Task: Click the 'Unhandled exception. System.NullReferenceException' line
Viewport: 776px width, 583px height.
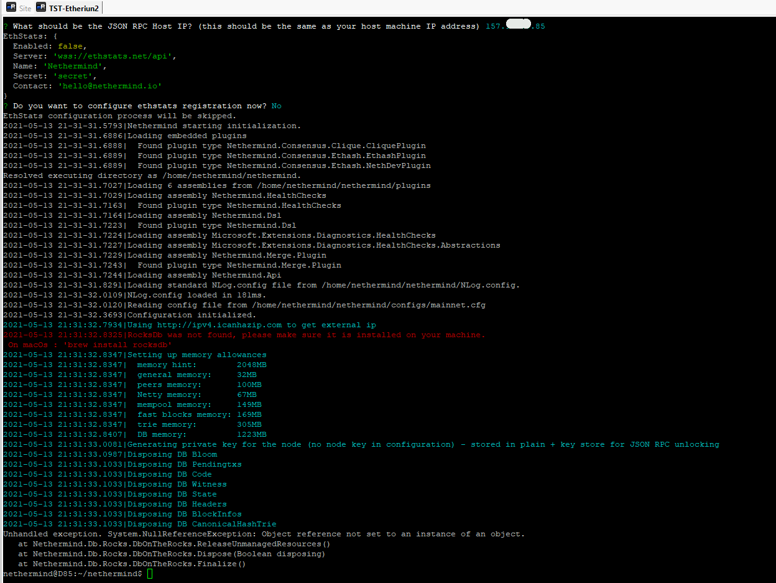Action: [x=264, y=534]
